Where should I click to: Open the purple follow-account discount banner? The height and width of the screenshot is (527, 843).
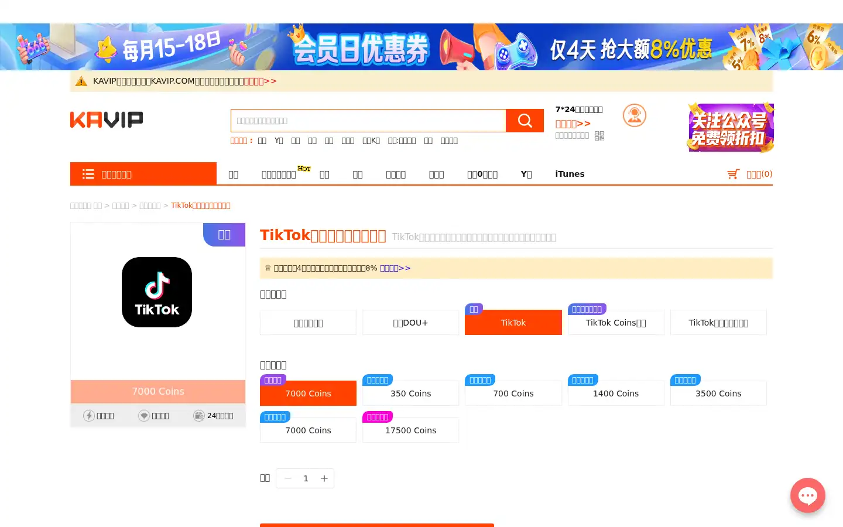[x=731, y=128]
